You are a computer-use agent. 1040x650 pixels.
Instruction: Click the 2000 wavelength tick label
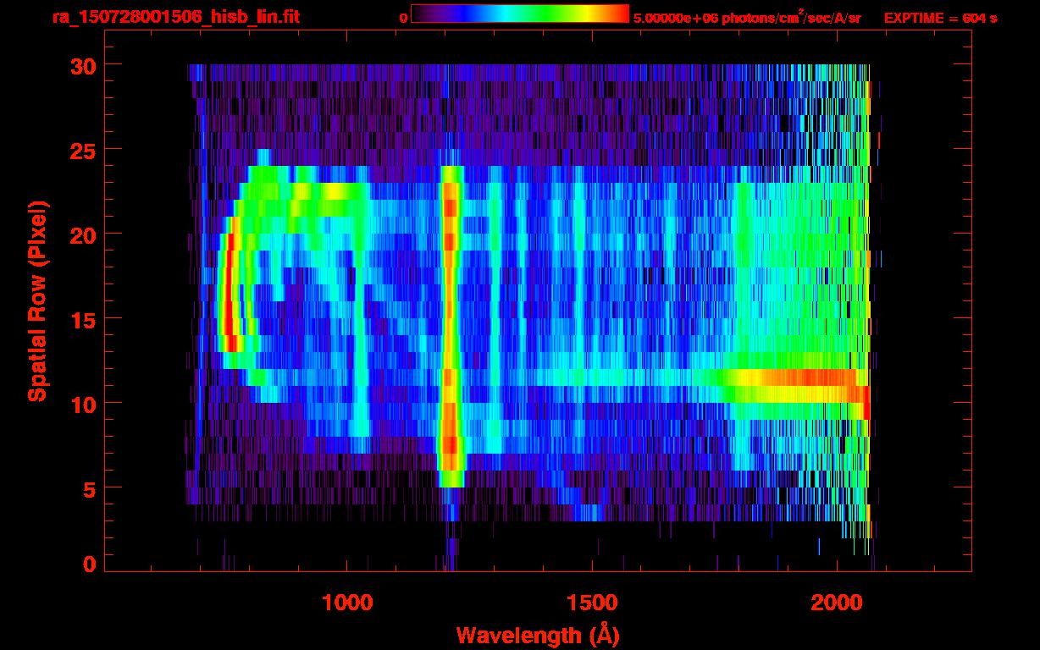[837, 603]
